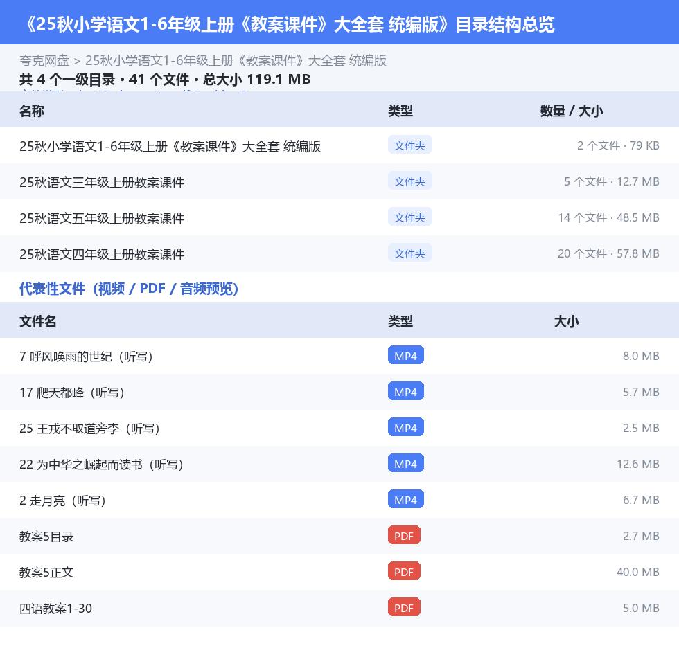Click 文件夹 badge for 五年级上册 row
Image resolution: width=679 pixels, height=648 pixels.
tap(409, 217)
